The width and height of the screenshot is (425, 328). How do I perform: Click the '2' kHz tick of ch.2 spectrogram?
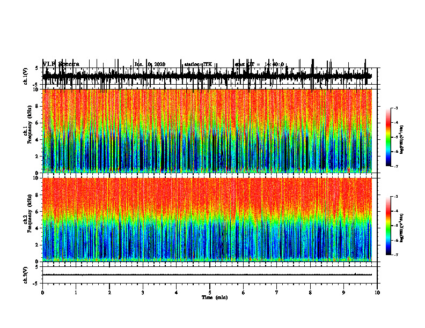38,245
